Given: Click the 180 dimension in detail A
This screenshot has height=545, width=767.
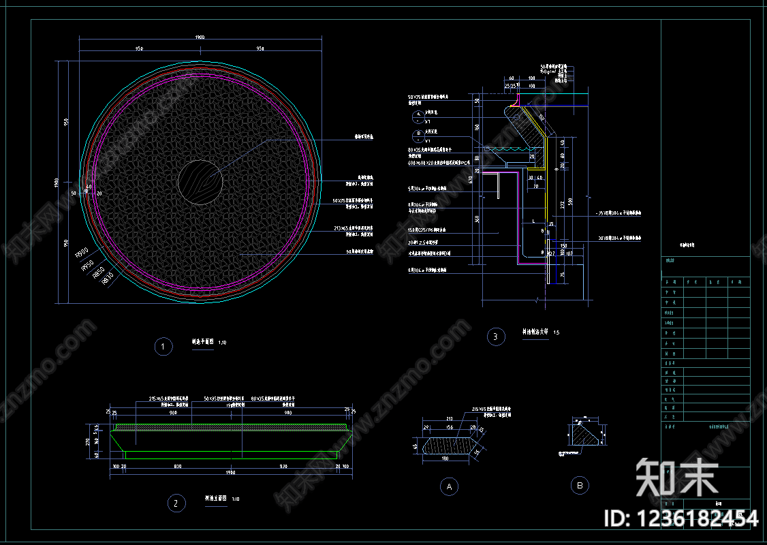Looking at the screenshot, I should pyautogui.click(x=445, y=458).
